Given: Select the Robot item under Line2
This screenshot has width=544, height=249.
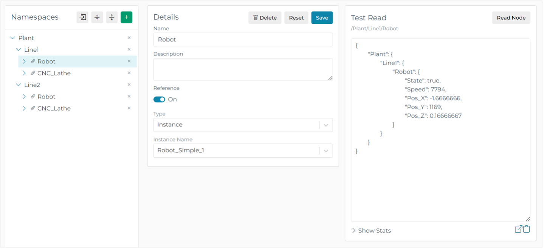Looking at the screenshot, I should [x=46, y=97].
